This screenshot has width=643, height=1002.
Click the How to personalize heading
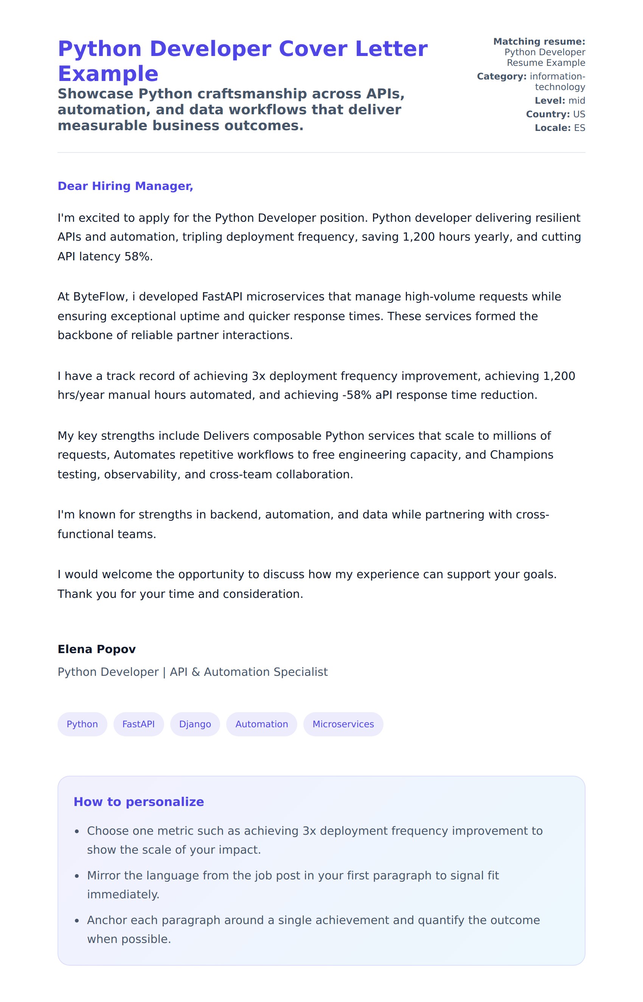[138, 801]
